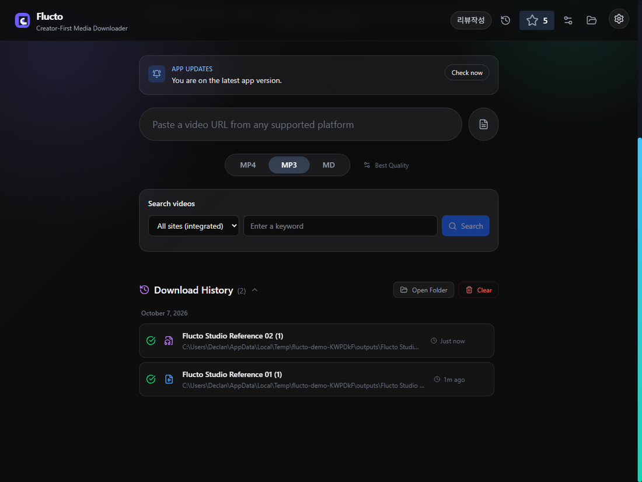Click the Search videos button

pos(466,226)
